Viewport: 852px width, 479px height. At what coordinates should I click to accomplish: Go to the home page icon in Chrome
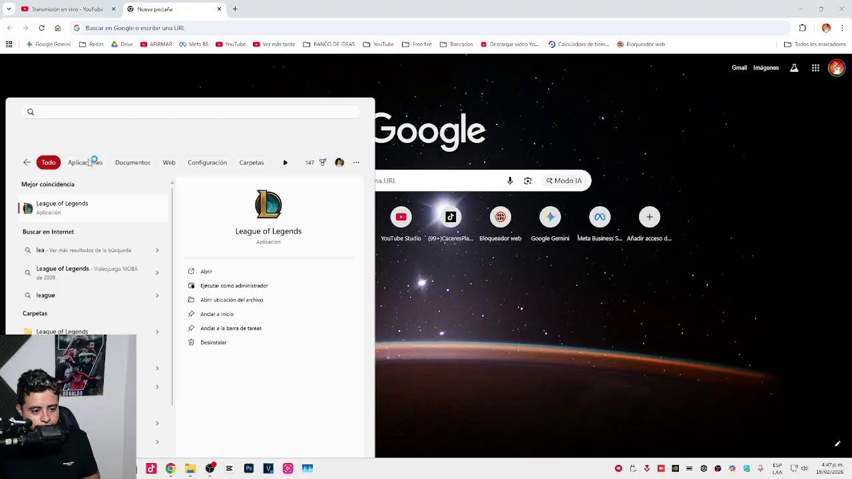(57, 28)
